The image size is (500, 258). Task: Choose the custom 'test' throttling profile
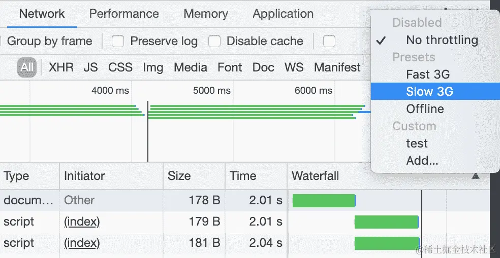417,143
